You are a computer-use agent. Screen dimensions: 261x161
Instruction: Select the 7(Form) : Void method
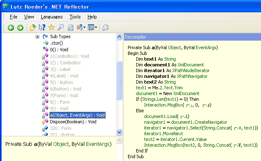(x=64, y=95)
